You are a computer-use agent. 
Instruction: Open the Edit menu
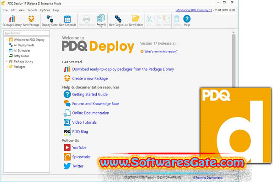(x=13, y=10)
